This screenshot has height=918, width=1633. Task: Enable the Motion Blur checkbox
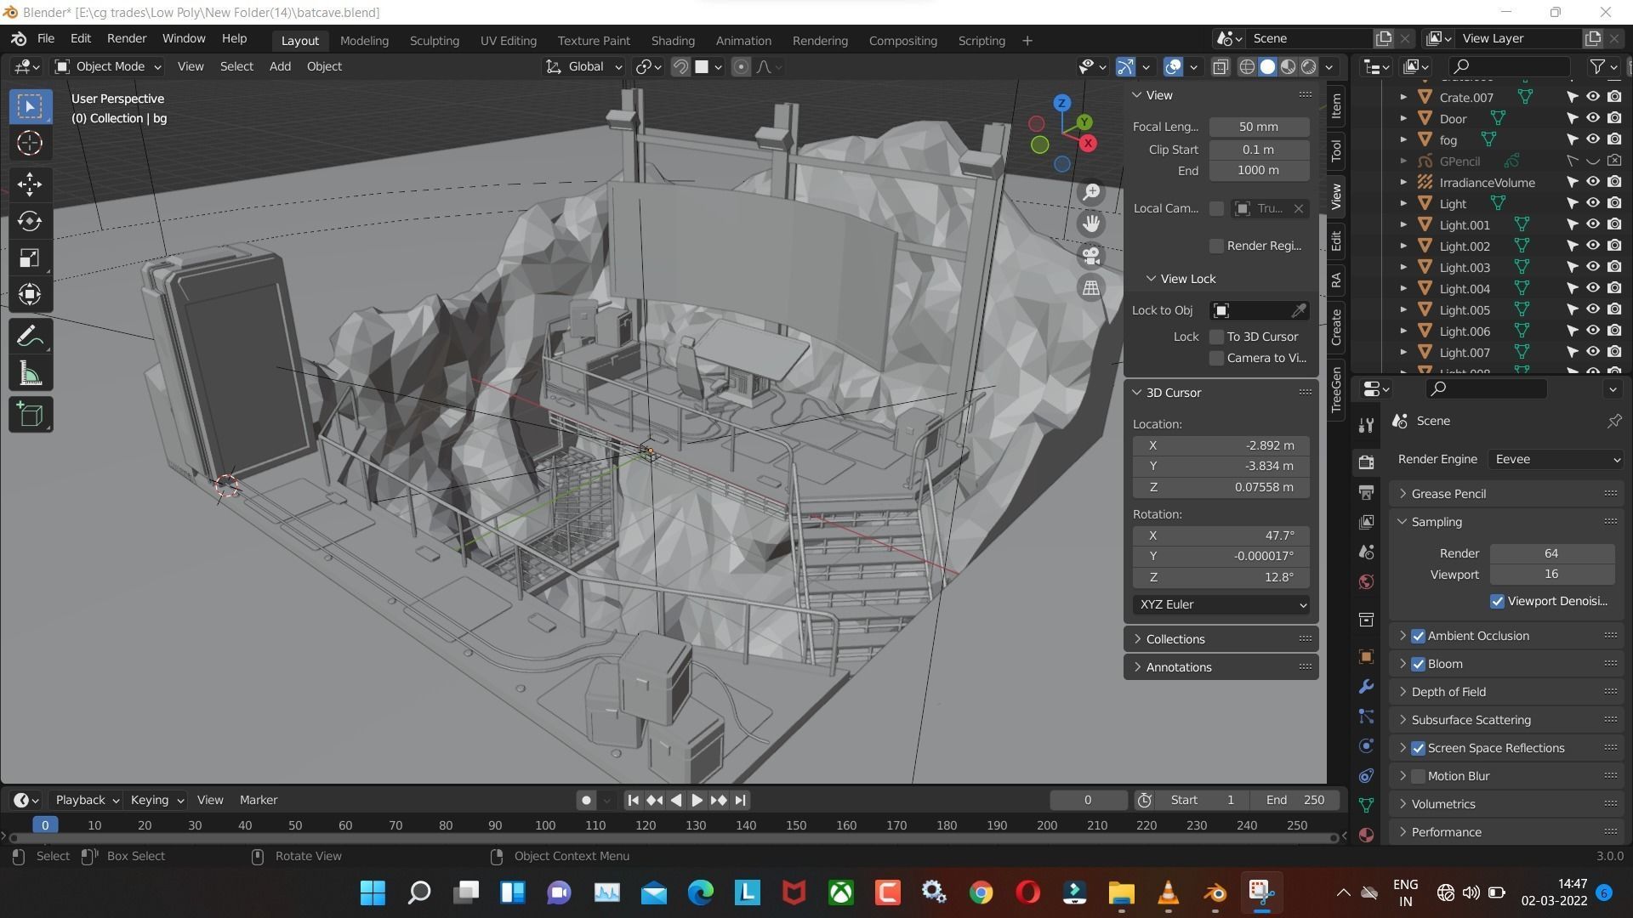[x=1418, y=777]
